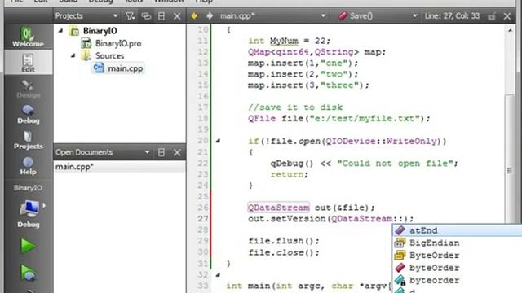Click the editor split icon near line info

tap(492, 16)
